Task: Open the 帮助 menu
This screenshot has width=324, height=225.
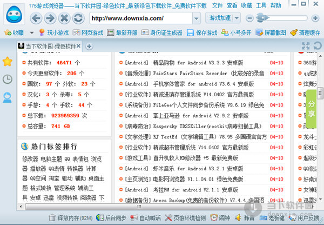Action: 275,5
